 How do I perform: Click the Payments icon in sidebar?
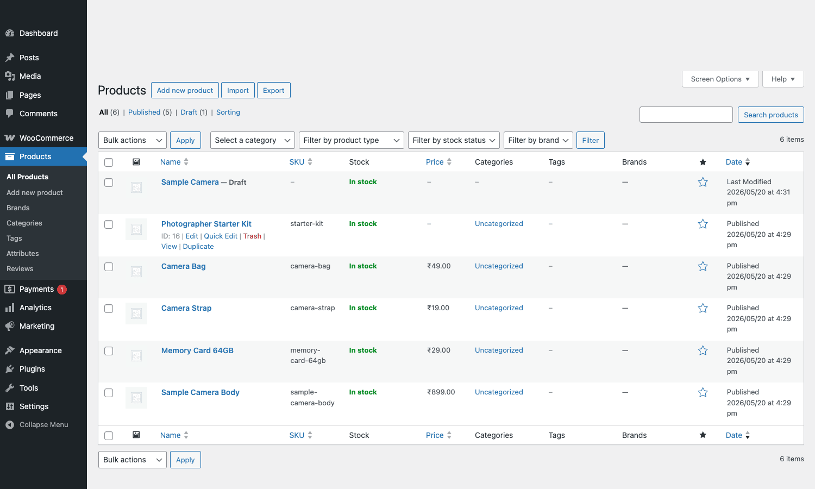tap(10, 289)
